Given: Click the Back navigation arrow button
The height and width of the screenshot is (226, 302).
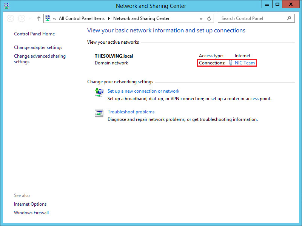Looking at the screenshot, I should 11,18.
